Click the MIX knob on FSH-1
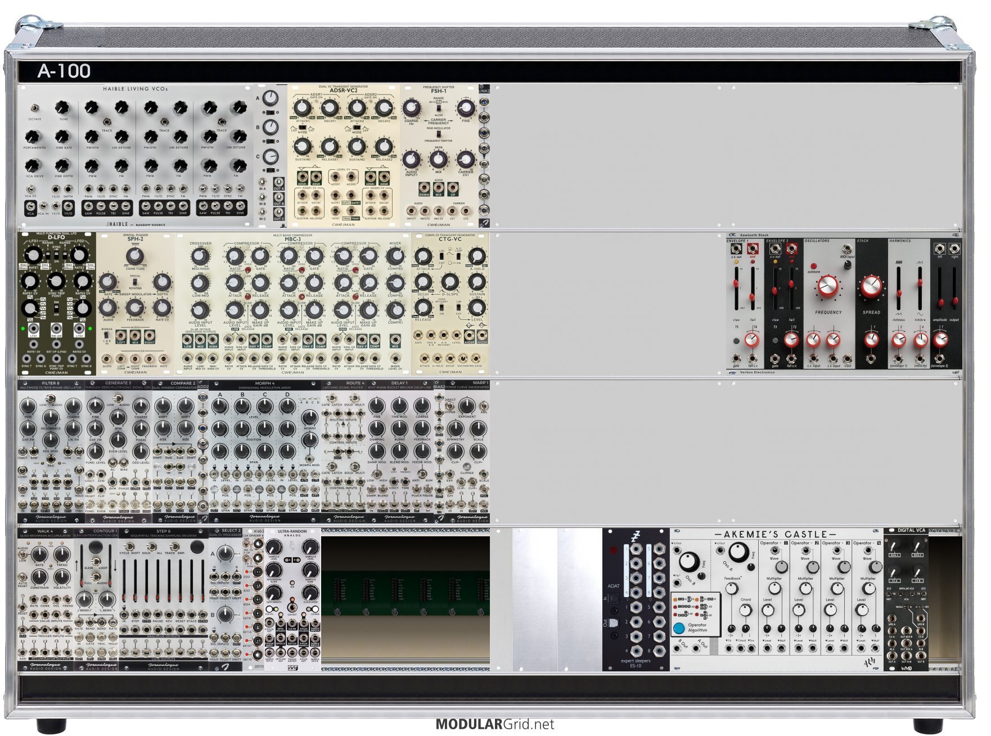 438,159
